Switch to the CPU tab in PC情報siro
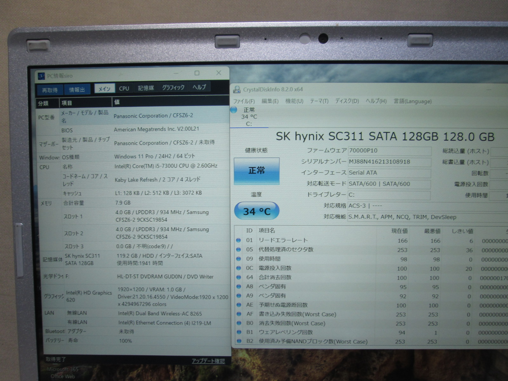This screenshot has width=508, height=381. 124,89
